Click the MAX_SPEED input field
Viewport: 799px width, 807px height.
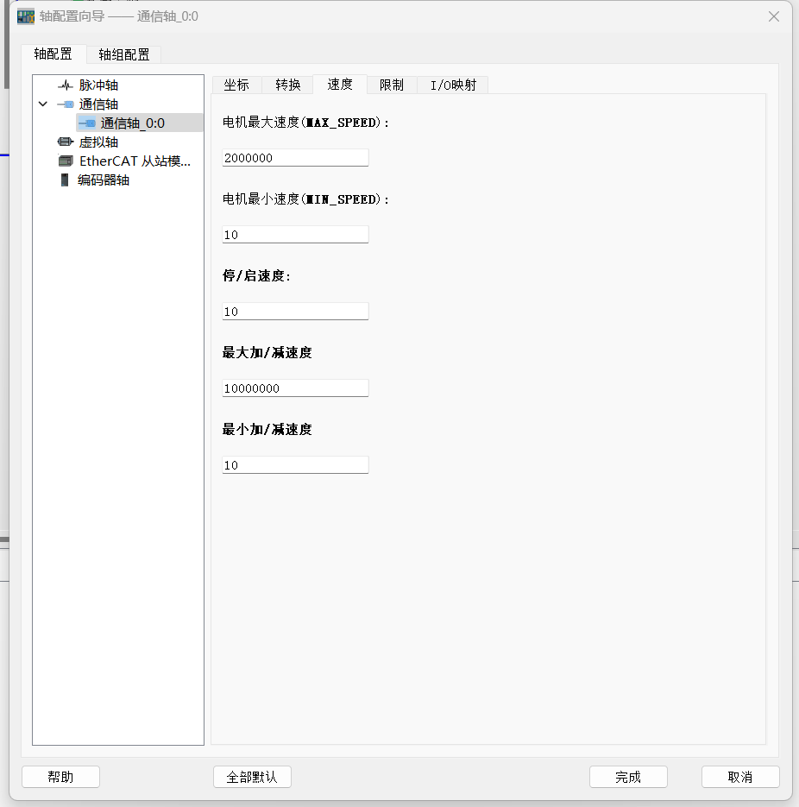point(295,158)
